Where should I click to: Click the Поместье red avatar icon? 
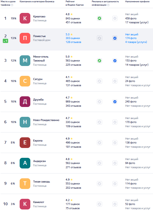pos(25,38)
